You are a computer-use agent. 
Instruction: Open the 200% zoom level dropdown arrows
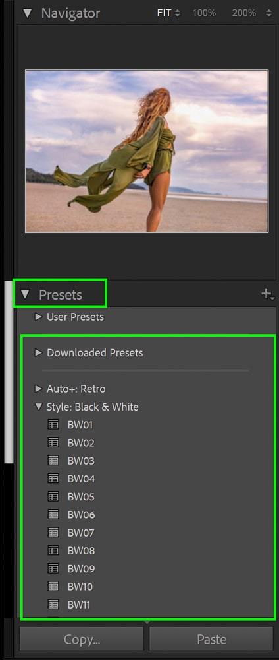(269, 13)
